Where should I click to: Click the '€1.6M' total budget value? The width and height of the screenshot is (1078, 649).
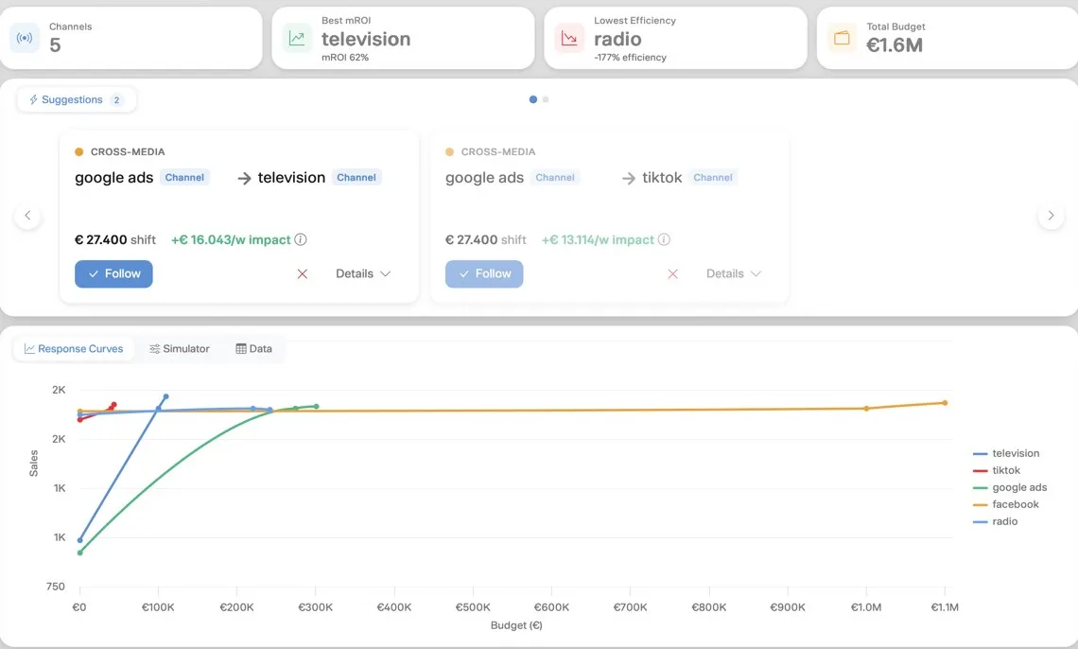pos(895,44)
